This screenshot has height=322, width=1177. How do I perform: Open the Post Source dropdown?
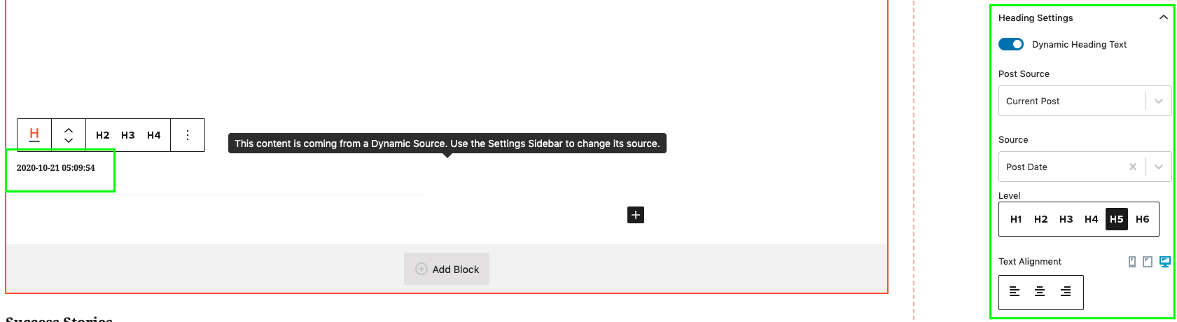point(1085,101)
